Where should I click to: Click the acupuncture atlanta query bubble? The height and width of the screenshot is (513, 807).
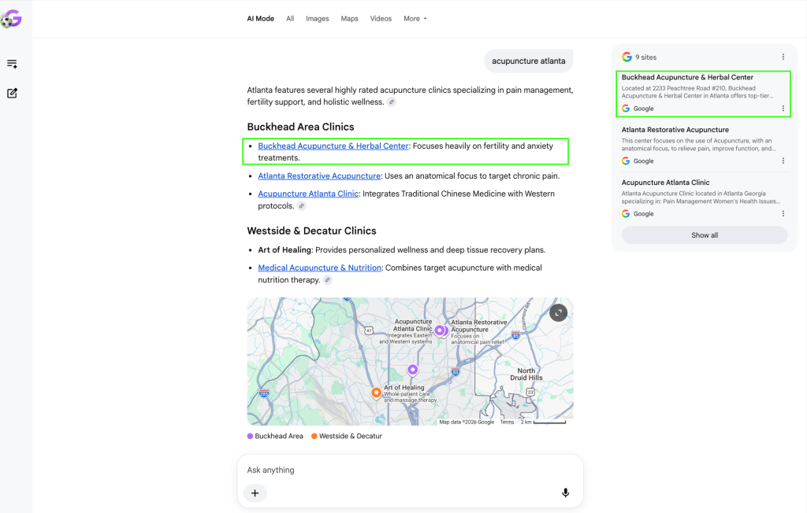coord(529,61)
